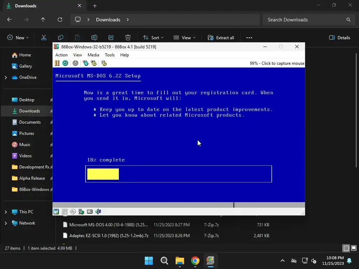Open the Windows Start menu

pyautogui.click(x=149, y=261)
